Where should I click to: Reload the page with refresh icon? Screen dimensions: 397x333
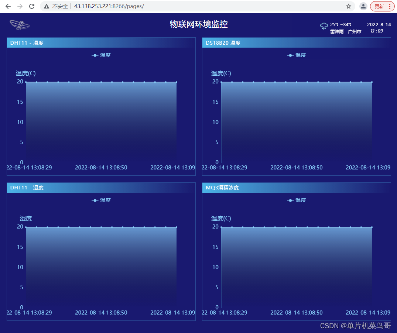pos(32,6)
